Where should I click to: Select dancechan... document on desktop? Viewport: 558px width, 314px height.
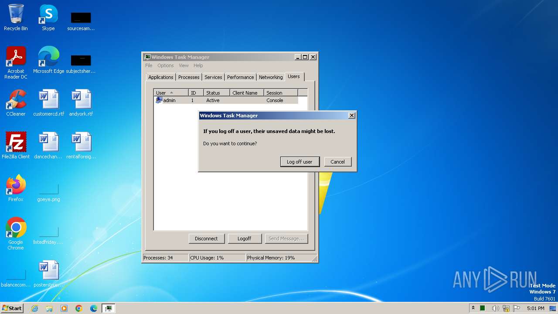pyautogui.click(x=48, y=146)
